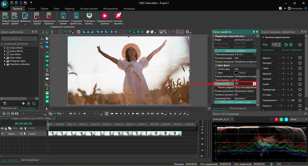The width and height of the screenshot is (308, 166).
Task: Expand the Video effects template folder
Action: (5, 48)
